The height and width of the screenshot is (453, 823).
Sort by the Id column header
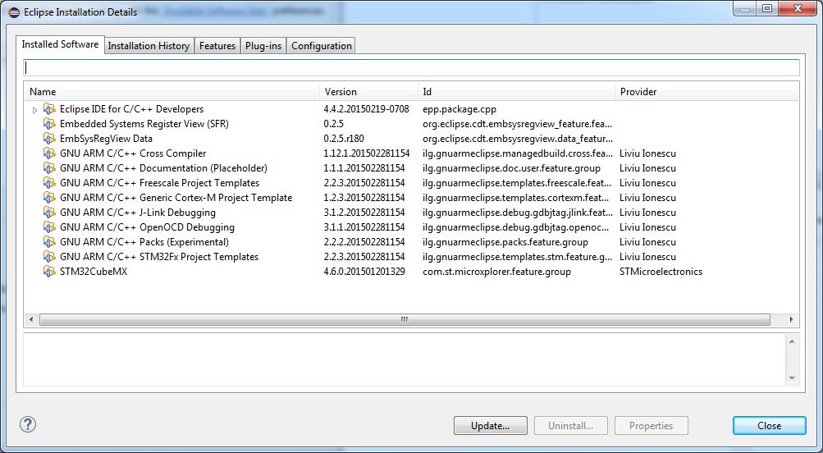click(516, 91)
